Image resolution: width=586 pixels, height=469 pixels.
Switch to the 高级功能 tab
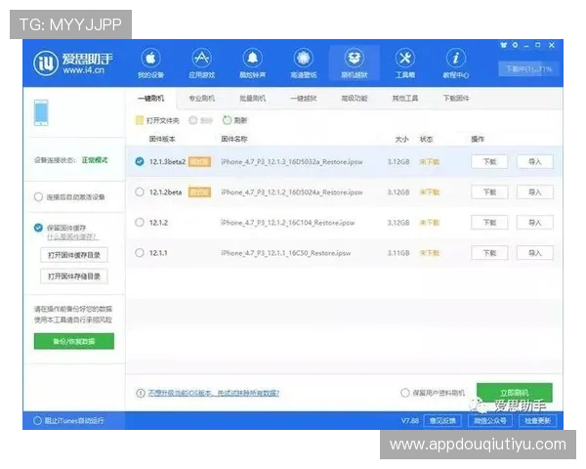(x=355, y=98)
